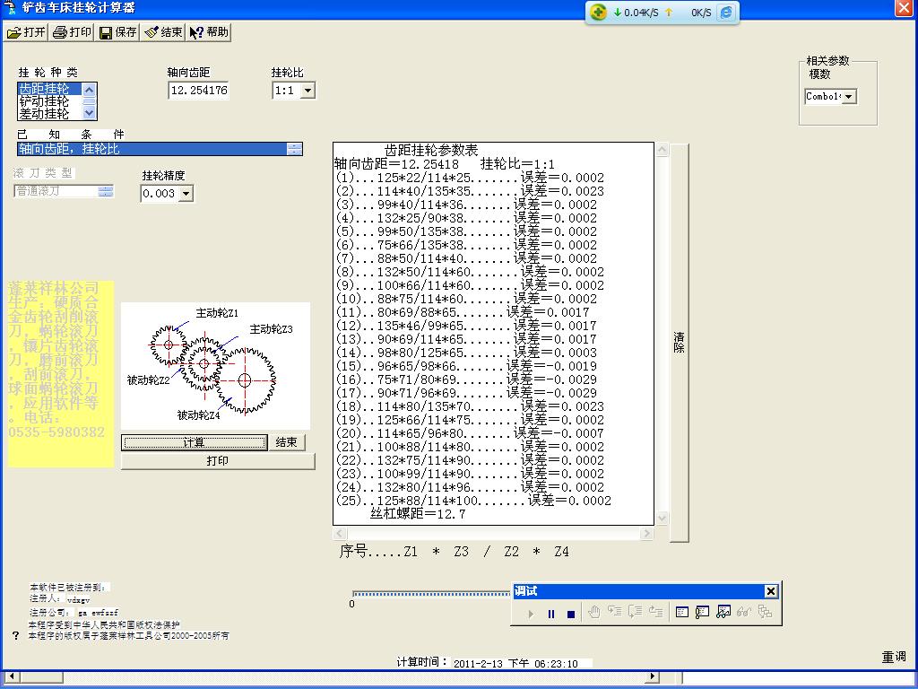
Task: Click the results list up scroll arrow
Action: coord(663,150)
